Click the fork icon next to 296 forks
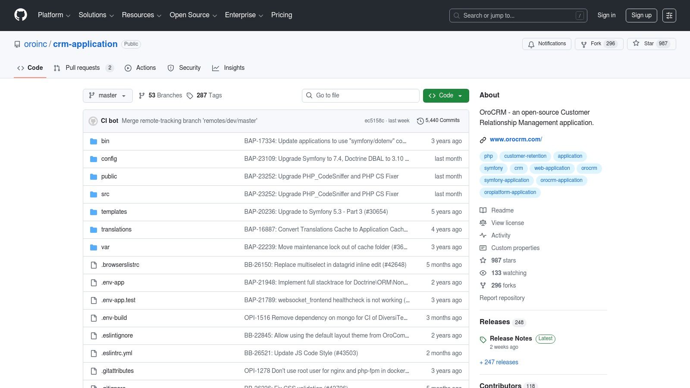The height and width of the screenshot is (388, 690). (483, 285)
